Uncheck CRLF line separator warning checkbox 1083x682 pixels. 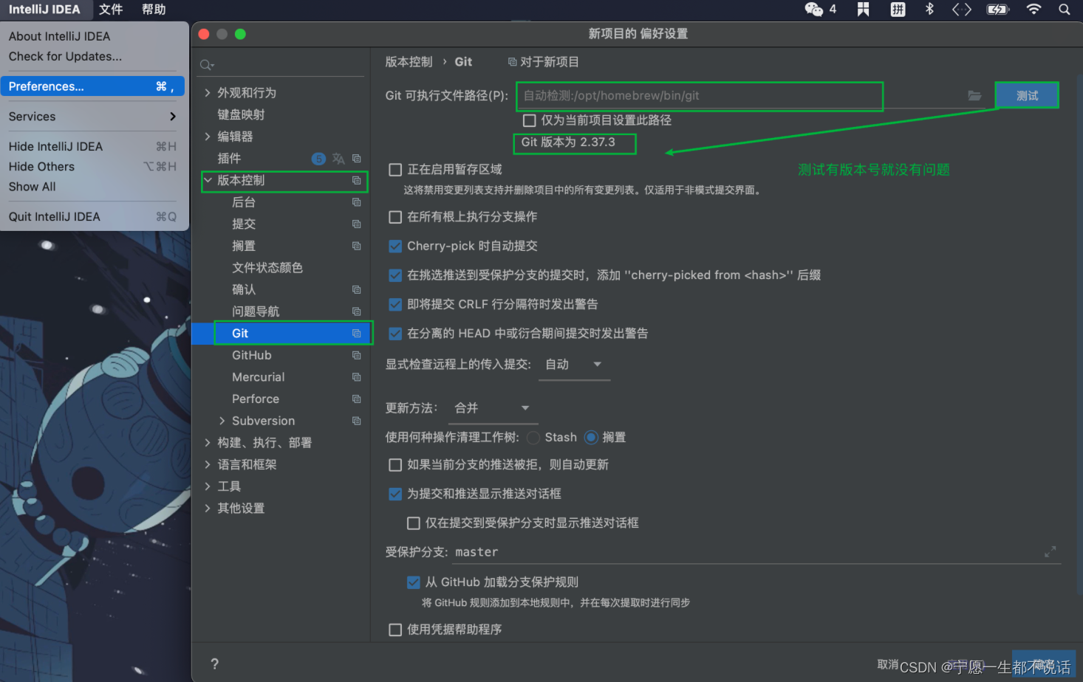click(x=395, y=304)
